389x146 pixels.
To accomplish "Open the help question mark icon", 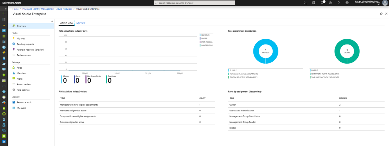I will tap(339, 3).
